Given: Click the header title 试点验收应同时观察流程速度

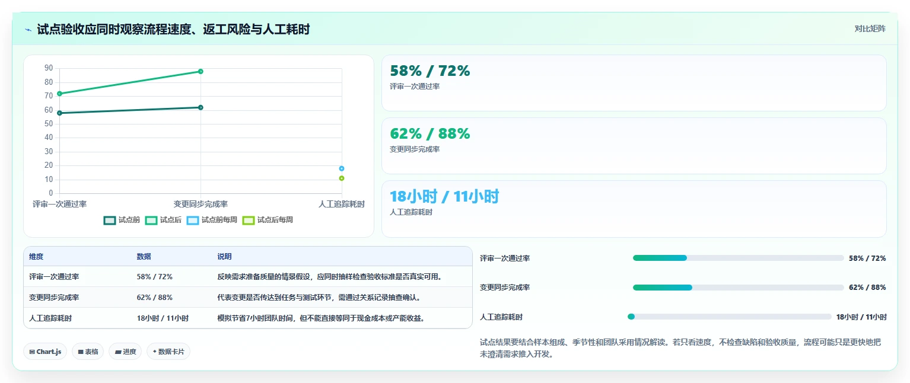Looking at the screenshot, I should [x=173, y=30].
